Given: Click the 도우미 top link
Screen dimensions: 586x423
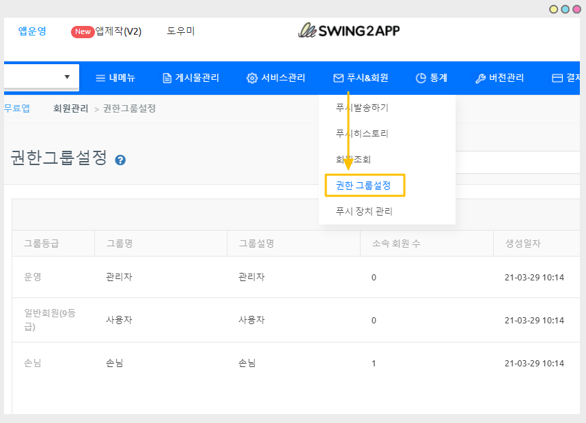Looking at the screenshot, I should [180, 31].
